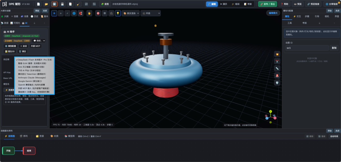This screenshot has height=162, width=341.
Task: Toggle the lightbulb lighting button
Action: [118, 13]
